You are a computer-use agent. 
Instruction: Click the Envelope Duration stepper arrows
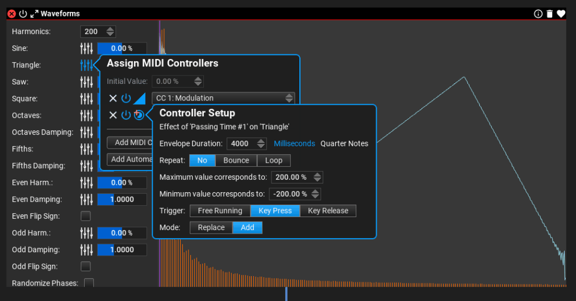[x=261, y=144]
